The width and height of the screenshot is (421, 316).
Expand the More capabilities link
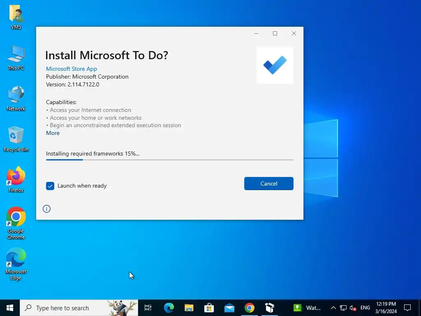(53, 133)
